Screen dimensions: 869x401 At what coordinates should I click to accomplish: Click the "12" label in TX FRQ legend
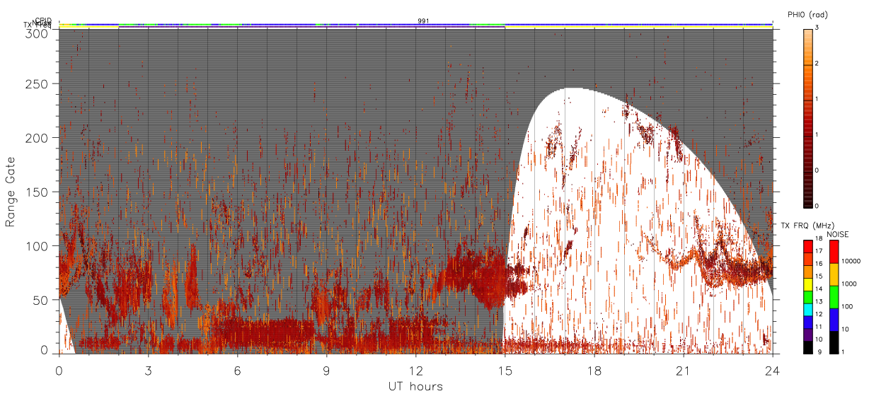click(x=819, y=314)
